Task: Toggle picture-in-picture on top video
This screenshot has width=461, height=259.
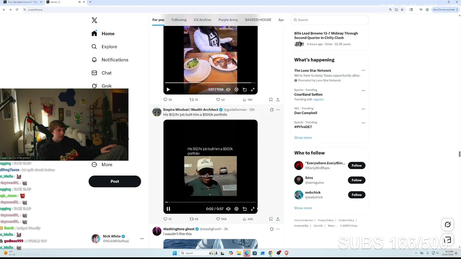Action: click(245, 90)
